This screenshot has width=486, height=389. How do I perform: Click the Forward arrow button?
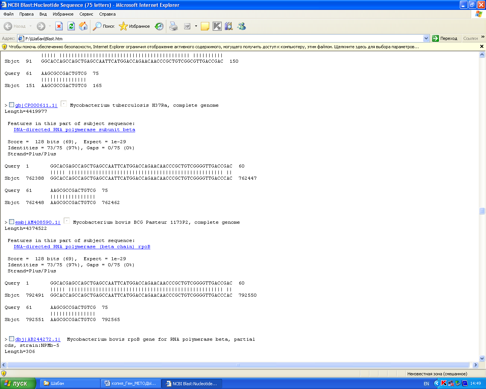41,26
